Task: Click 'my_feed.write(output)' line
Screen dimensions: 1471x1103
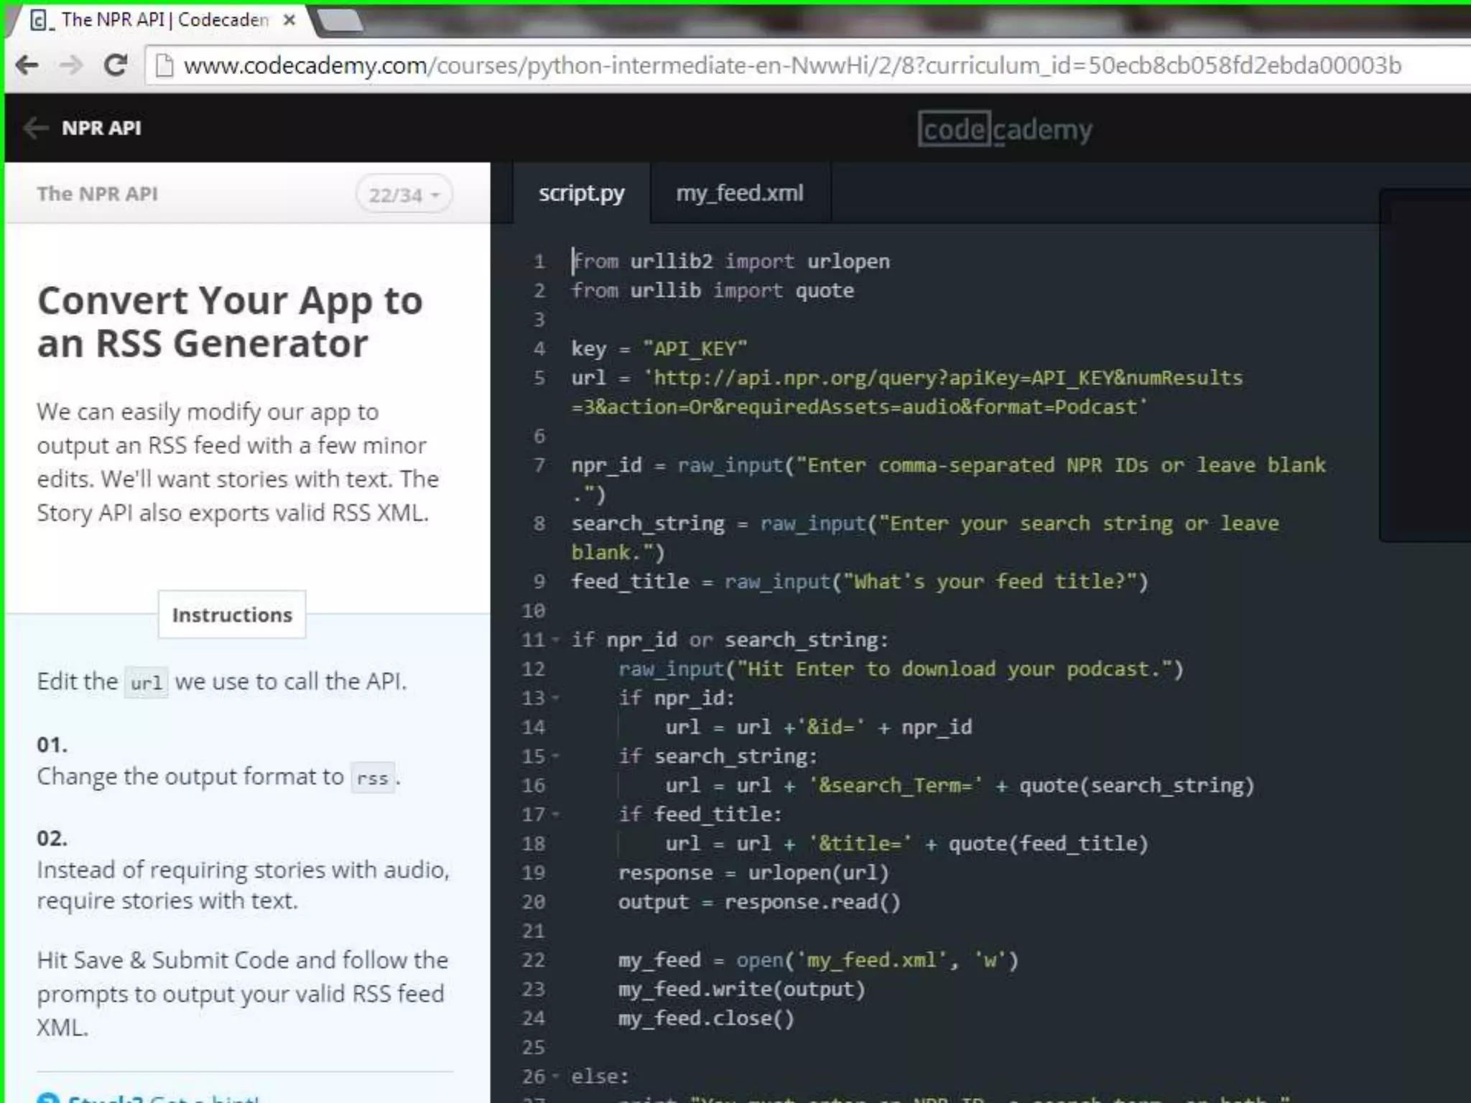Action: pyautogui.click(x=742, y=990)
